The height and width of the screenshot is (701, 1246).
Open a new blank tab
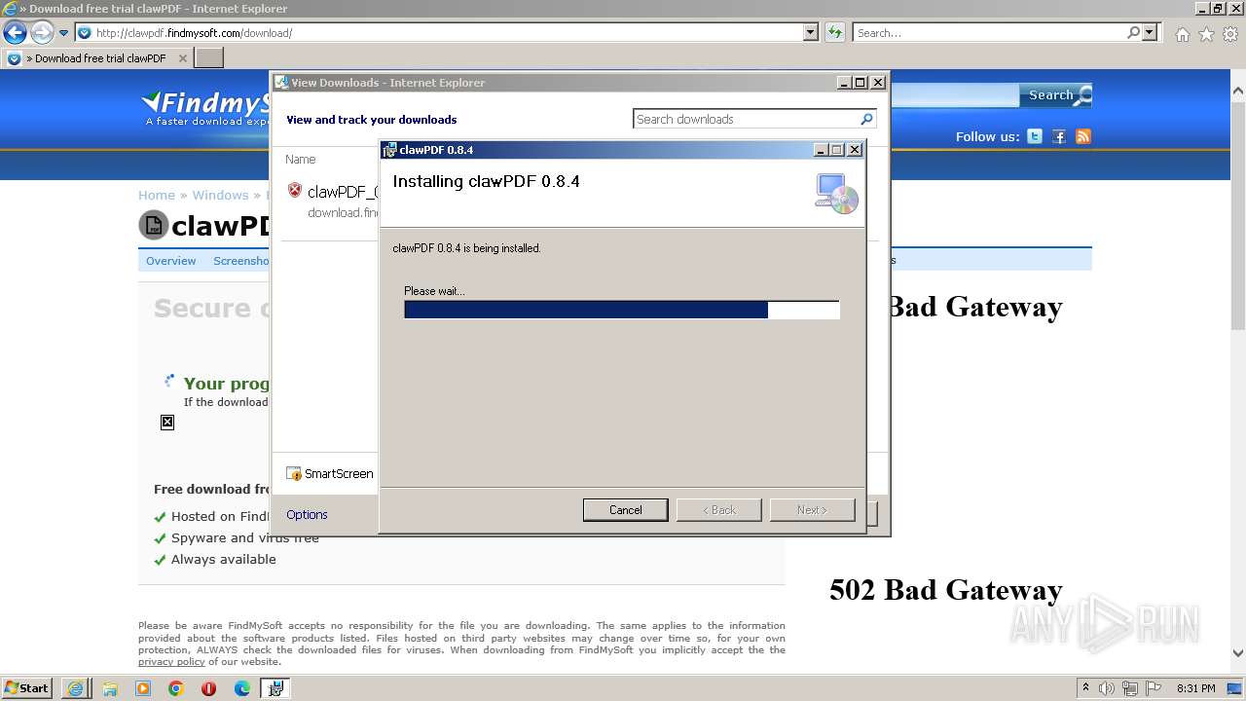click(209, 57)
